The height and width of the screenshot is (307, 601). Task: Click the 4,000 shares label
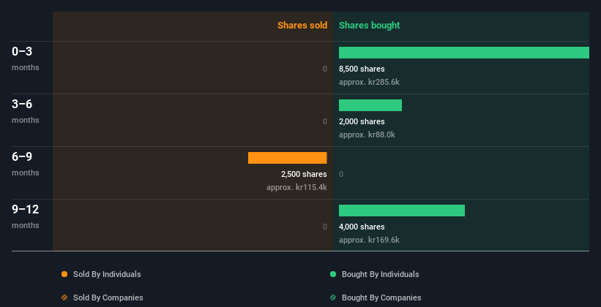[362, 227]
